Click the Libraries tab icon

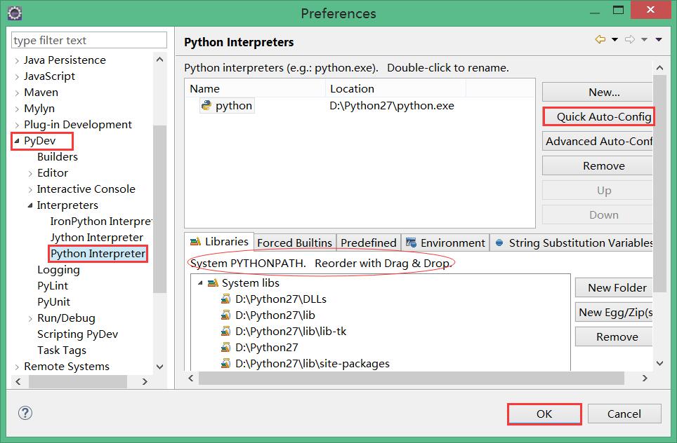[196, 241]
